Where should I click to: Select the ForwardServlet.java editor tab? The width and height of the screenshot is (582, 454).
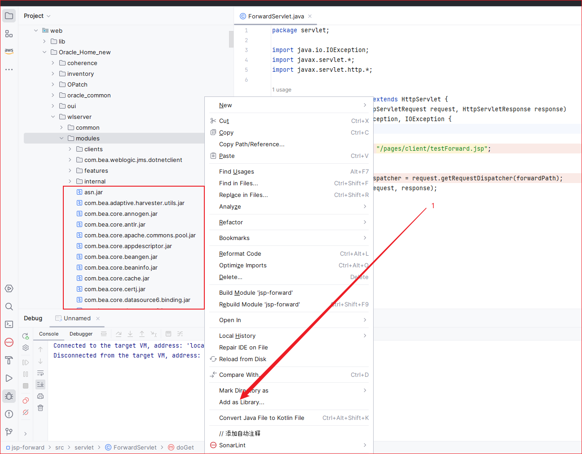pyautogui.click(x=276, y=16)
